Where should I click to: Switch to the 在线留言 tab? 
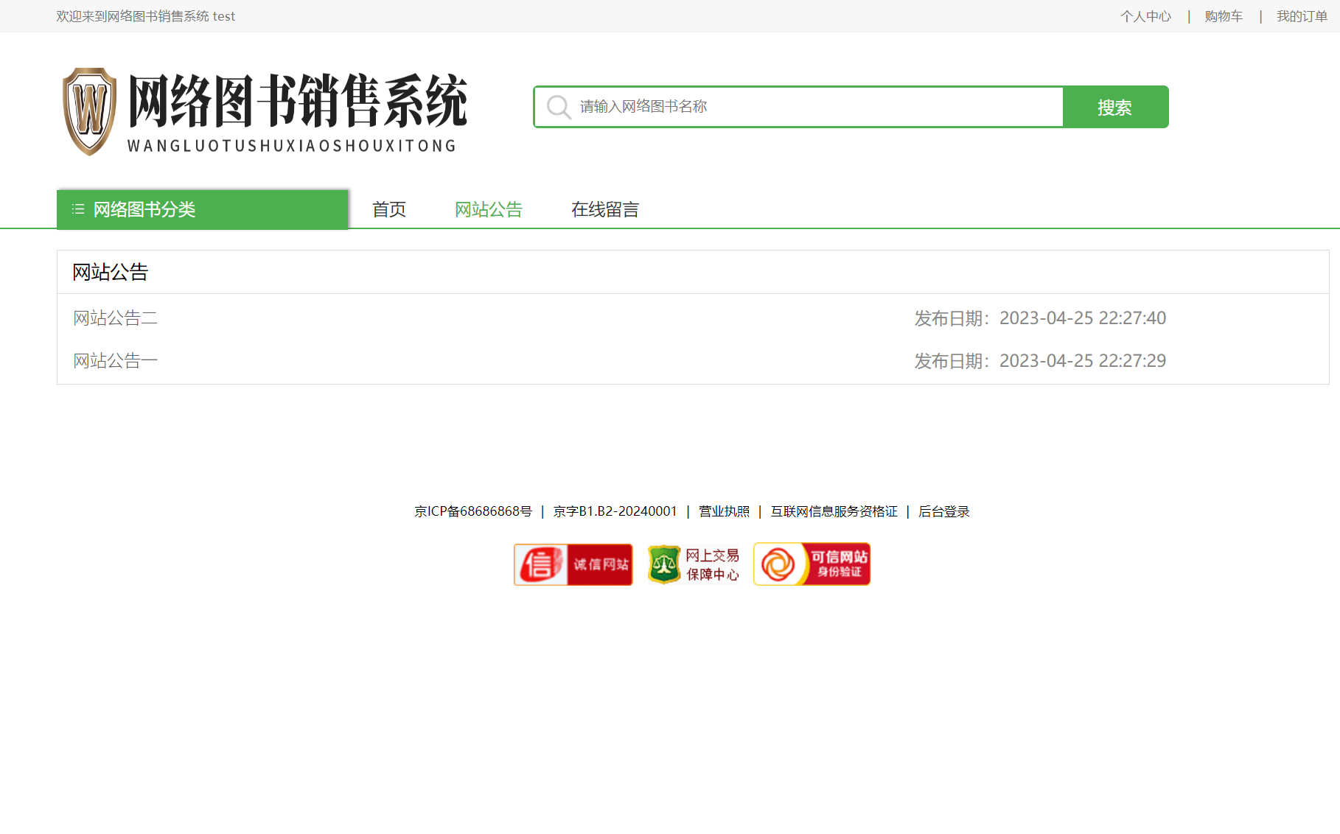pyautogui.click(x=605, y=209)
